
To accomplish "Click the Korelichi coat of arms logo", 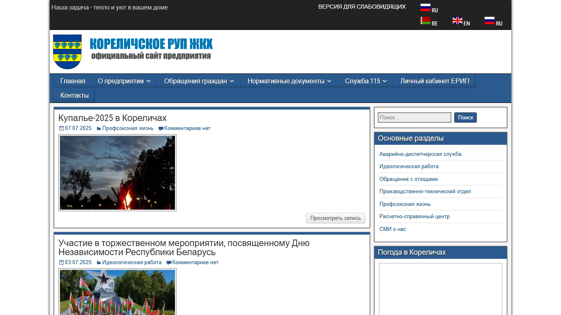I will [67, 52].
